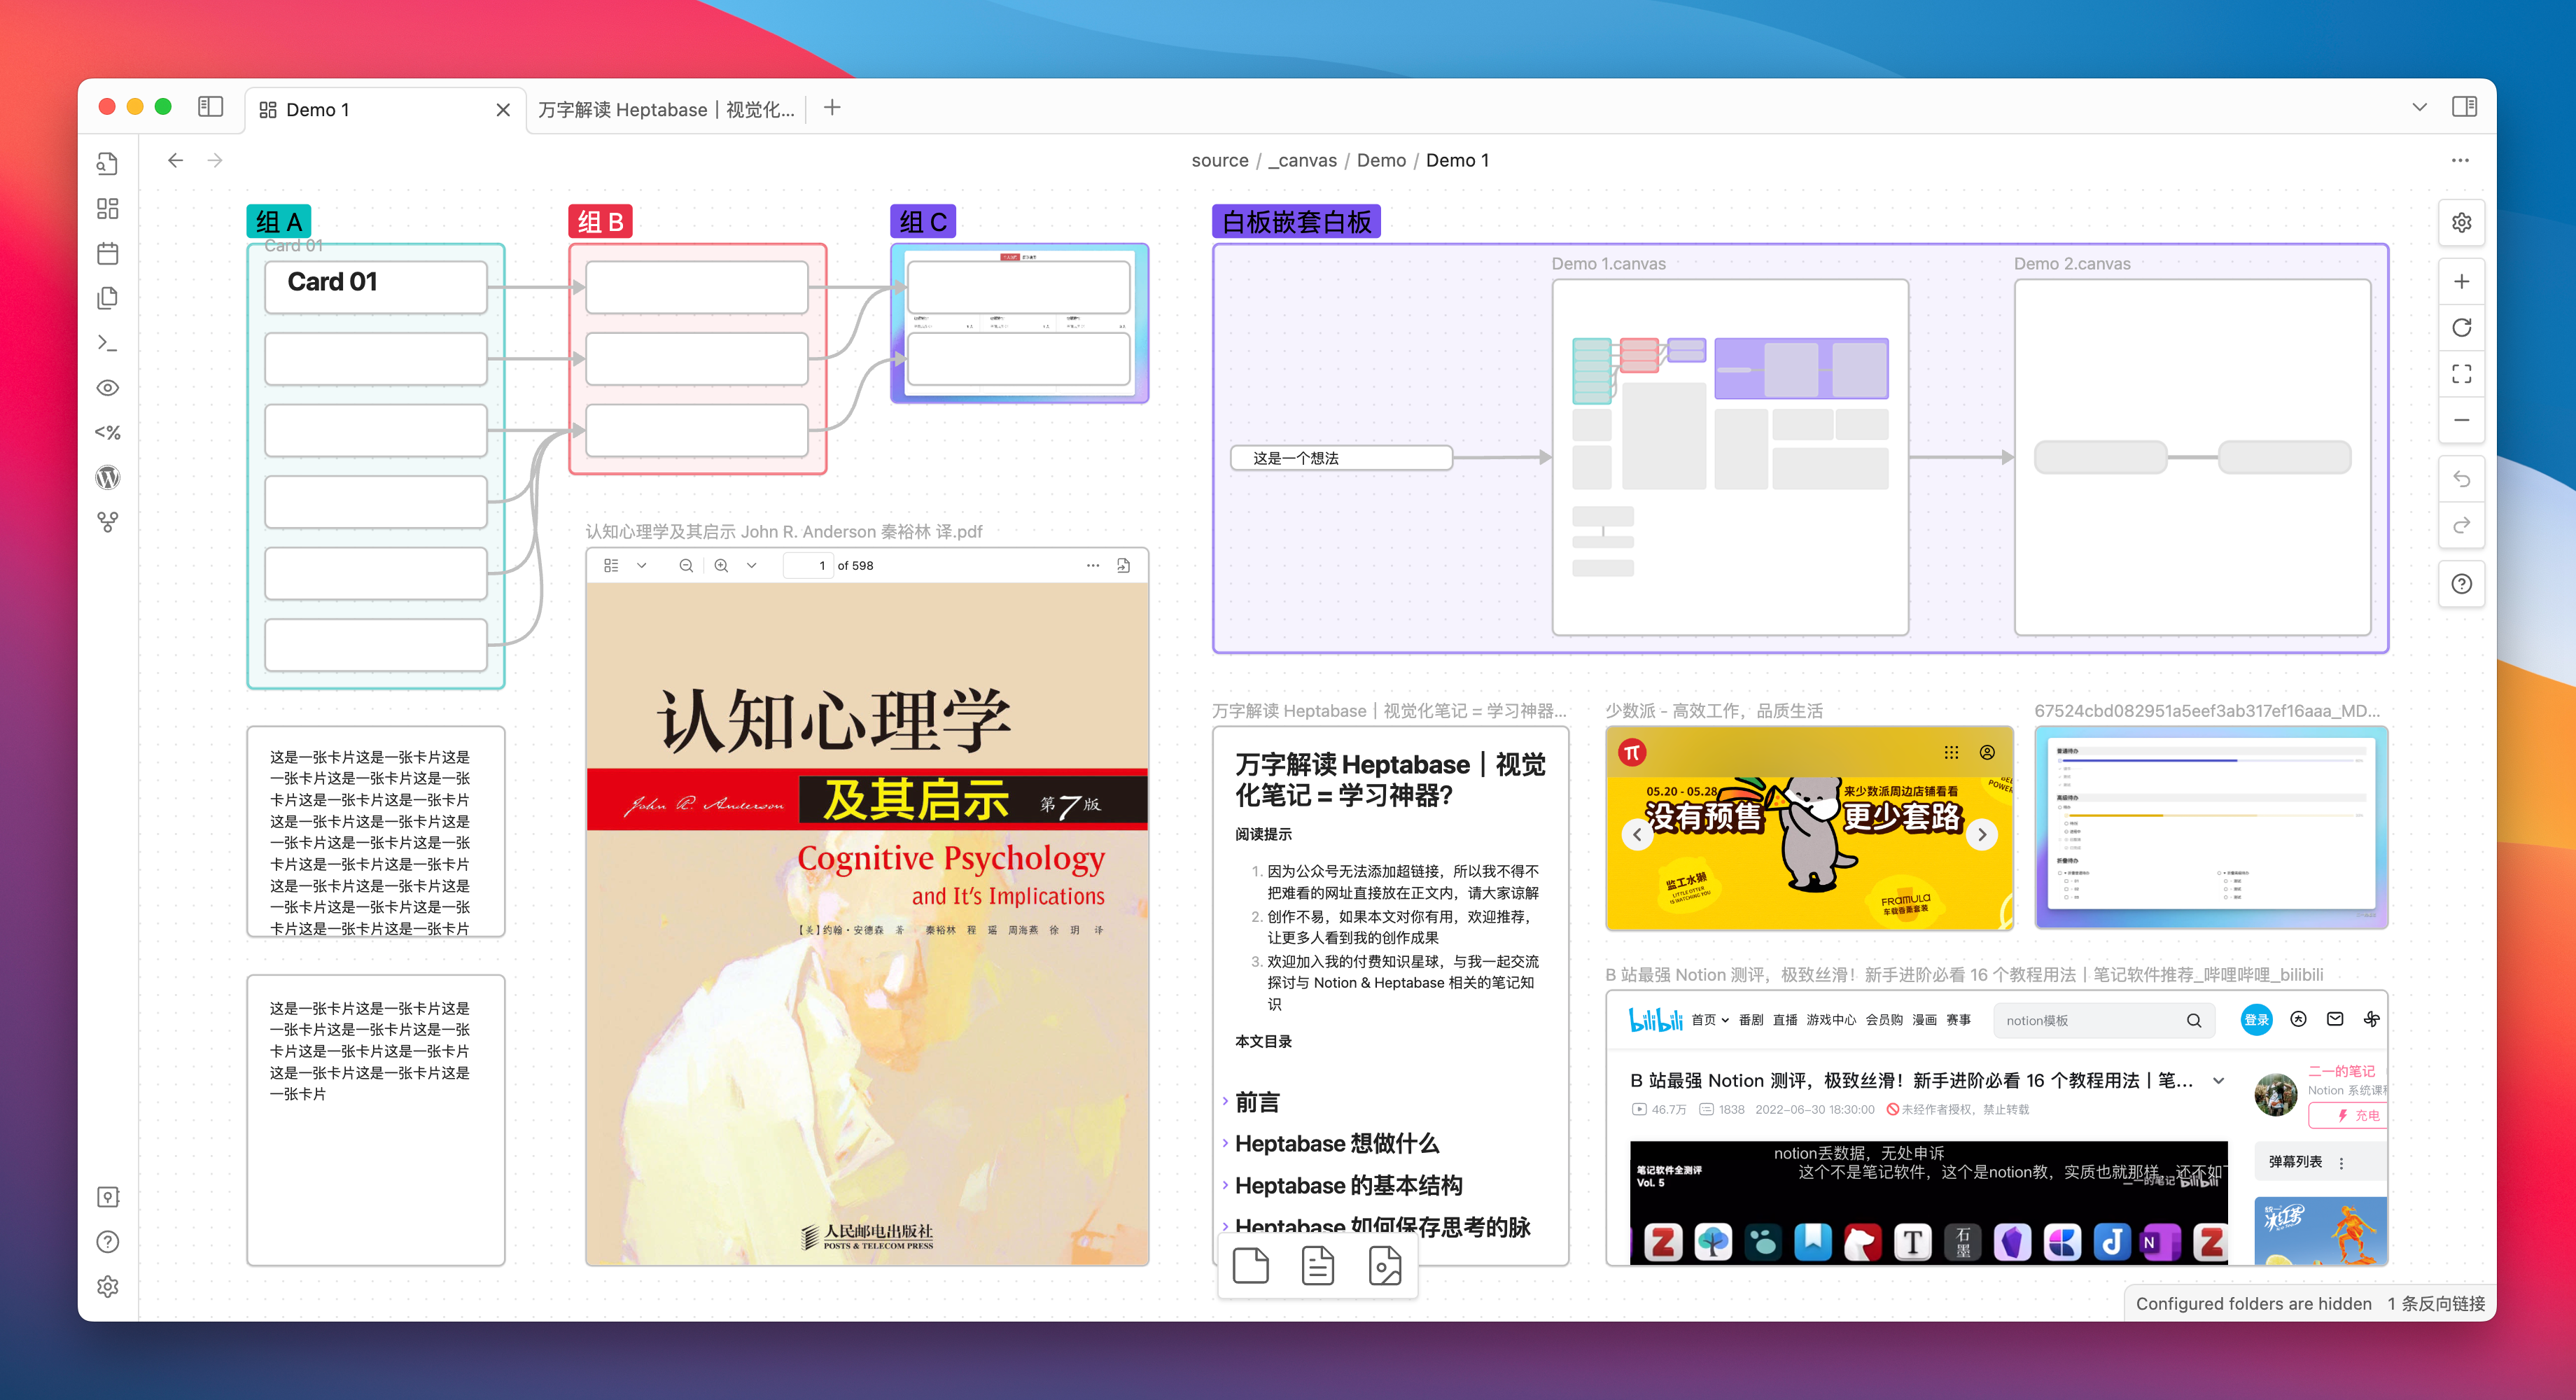Click 'Demo' folder in the breadcrumb
Viewport: 2576px width, 1400px height.
[x=1381, y=160]
